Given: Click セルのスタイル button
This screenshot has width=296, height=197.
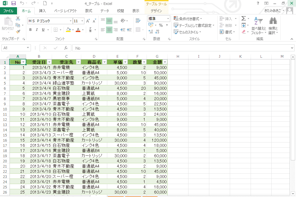Looking at the screenshot, I should click(x=187, y=32).
